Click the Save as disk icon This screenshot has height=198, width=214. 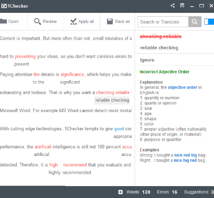[x=110, y=21]
